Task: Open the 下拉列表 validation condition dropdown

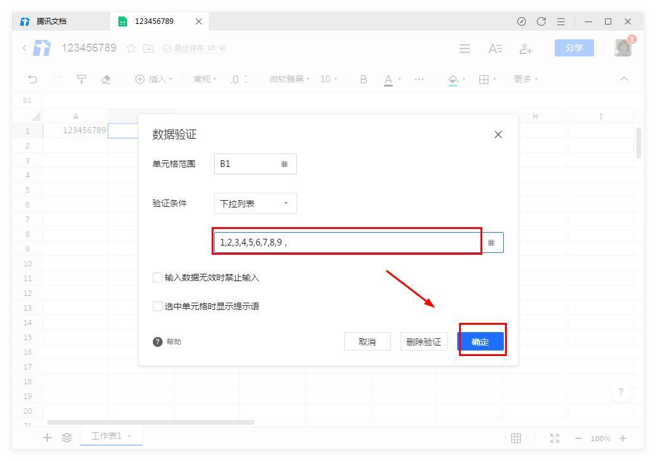Action: coord(255,203)
